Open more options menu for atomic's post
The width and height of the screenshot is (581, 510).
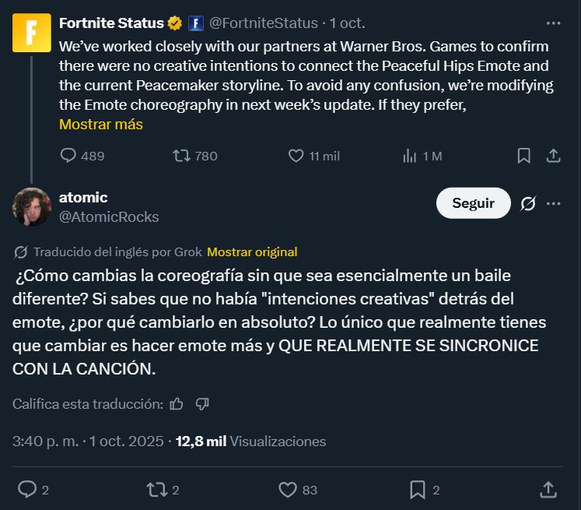pos(554,203)
